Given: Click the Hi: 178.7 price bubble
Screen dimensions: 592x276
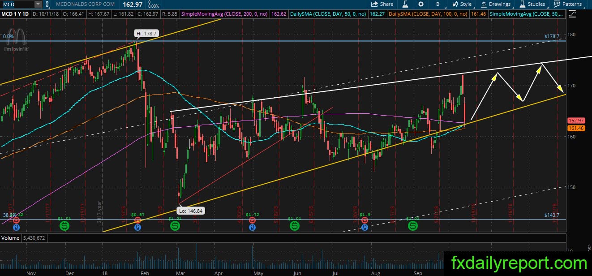Looking at the screenshot, I should pyautogui.click(x=146, y=33).
